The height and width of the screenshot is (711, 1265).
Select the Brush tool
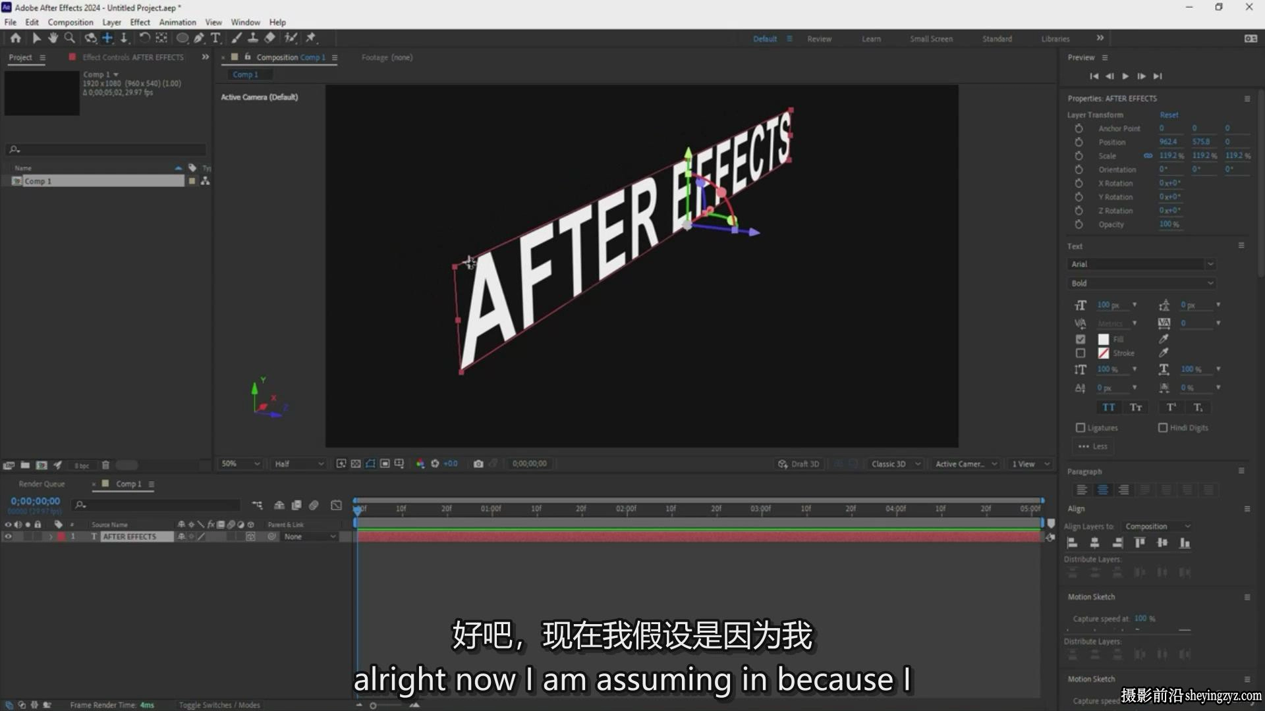tap(237, 38)
